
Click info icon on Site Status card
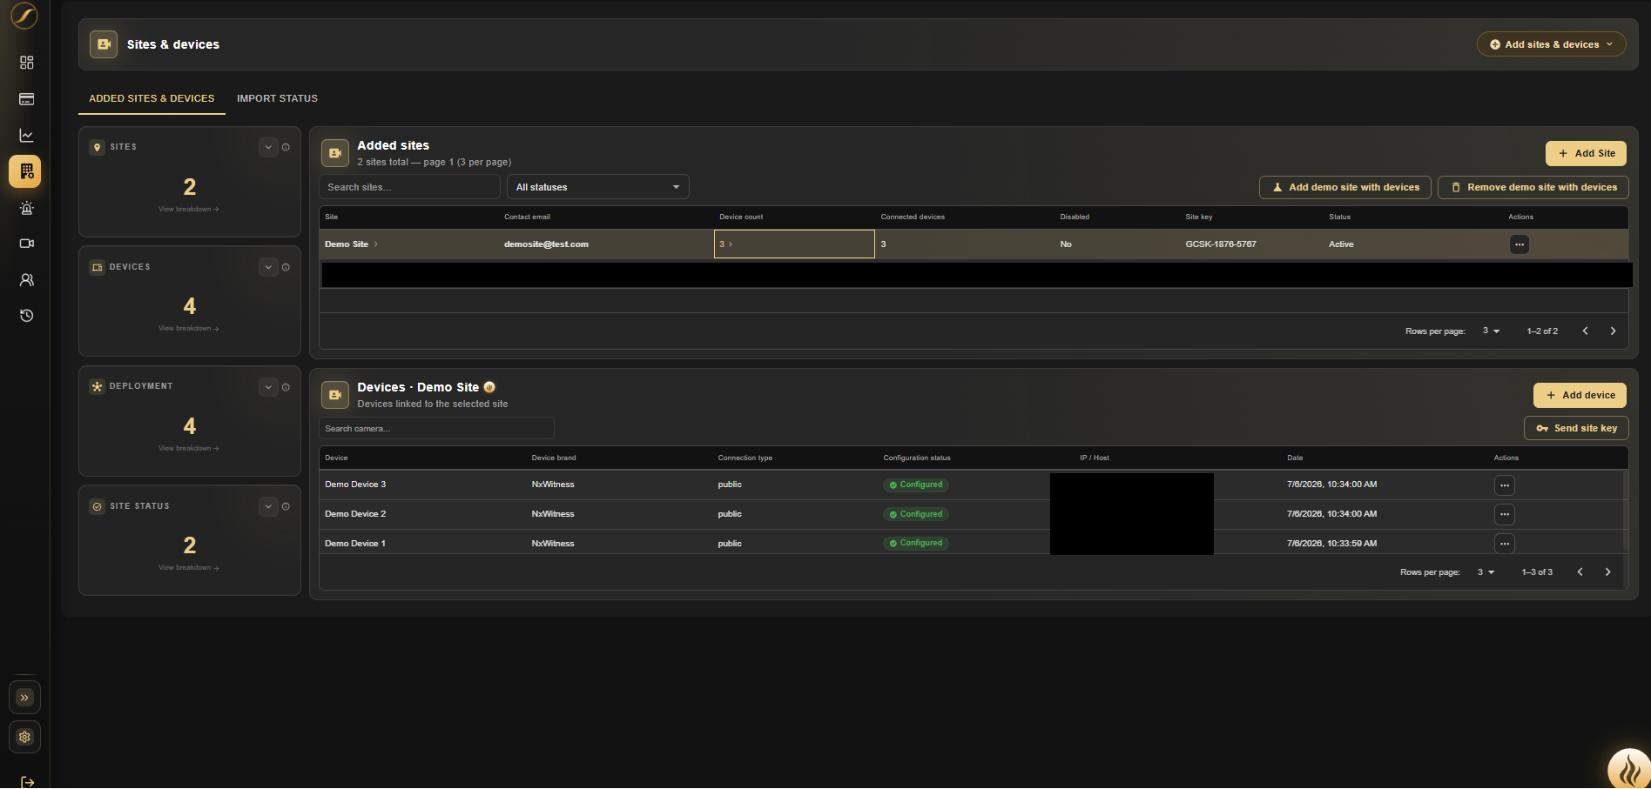click(286, 506)
